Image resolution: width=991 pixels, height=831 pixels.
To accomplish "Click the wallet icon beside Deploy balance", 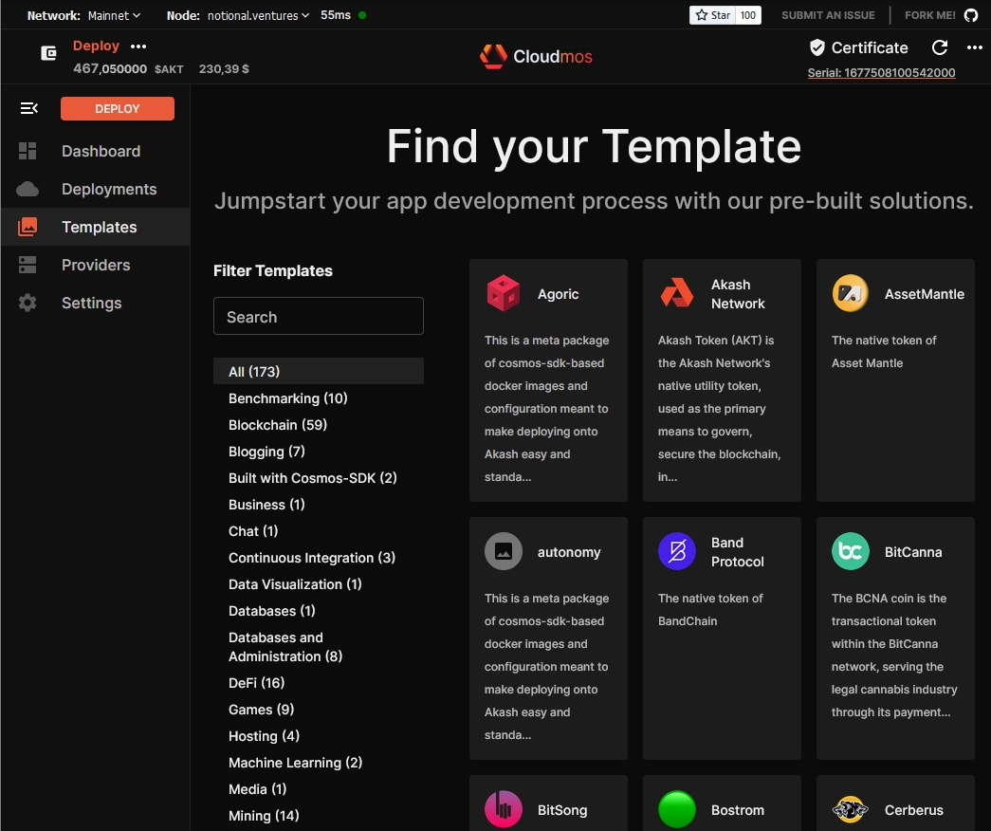I will pos(48,53).
